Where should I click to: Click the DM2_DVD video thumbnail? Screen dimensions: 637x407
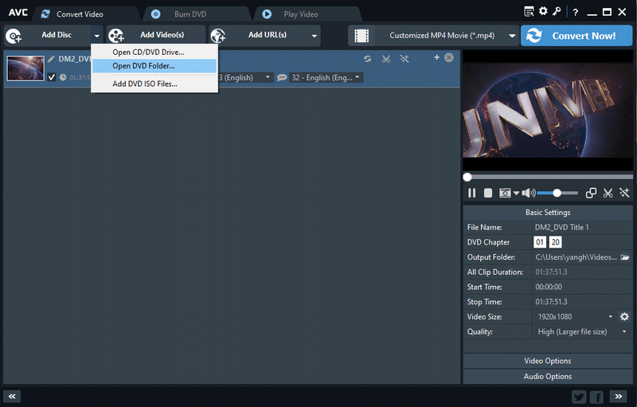click(25, 68)
